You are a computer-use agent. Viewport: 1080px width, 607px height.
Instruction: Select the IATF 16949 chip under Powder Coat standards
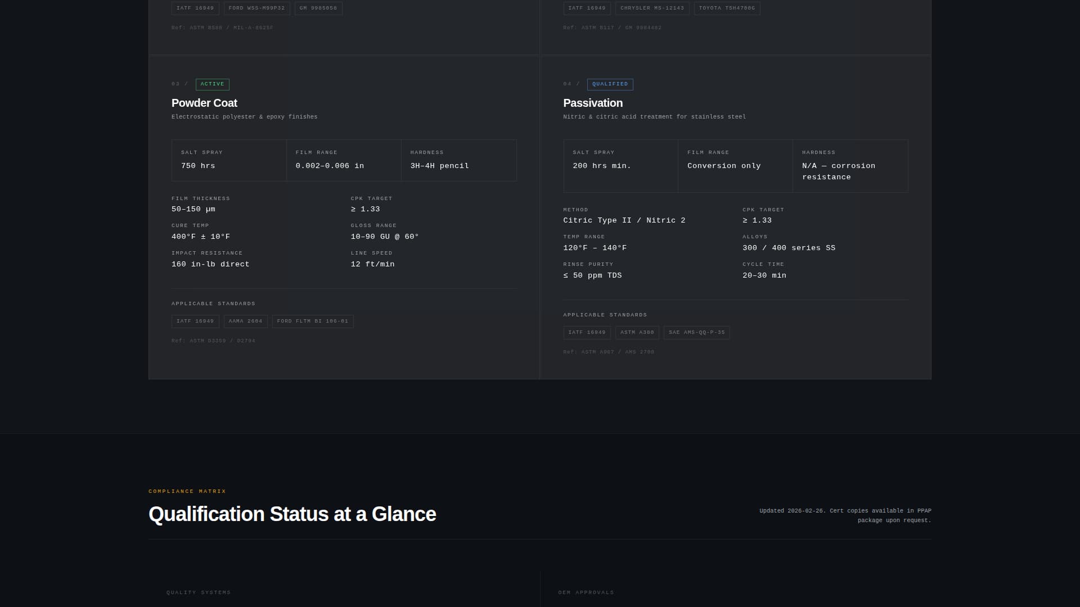(x=195, y=321)
